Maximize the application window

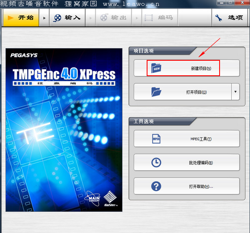pyautogui.click(x=230, y=2)
